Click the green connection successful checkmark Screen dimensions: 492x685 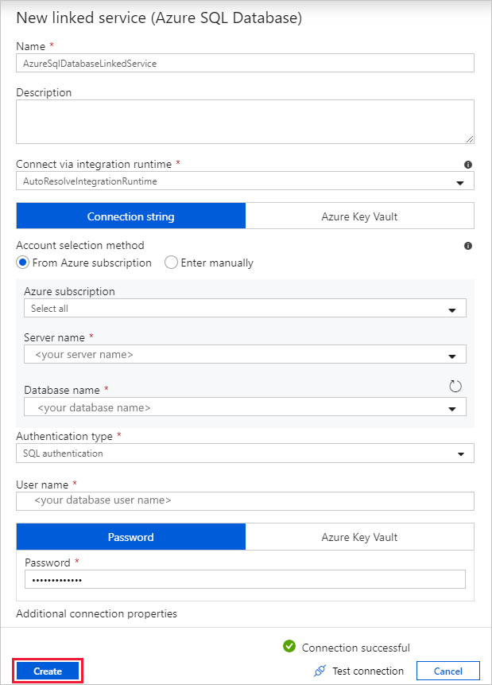(x=289, y=647)
